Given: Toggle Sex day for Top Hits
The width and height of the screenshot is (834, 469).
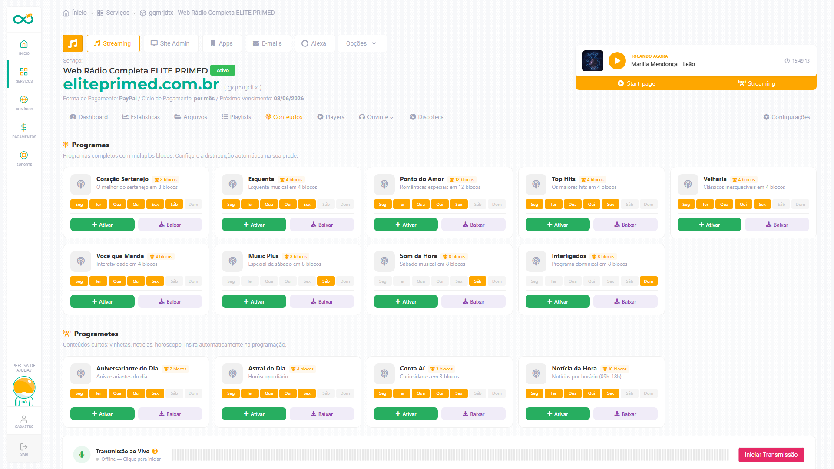Looking at the screenshot, I should (x=610, y=205).
